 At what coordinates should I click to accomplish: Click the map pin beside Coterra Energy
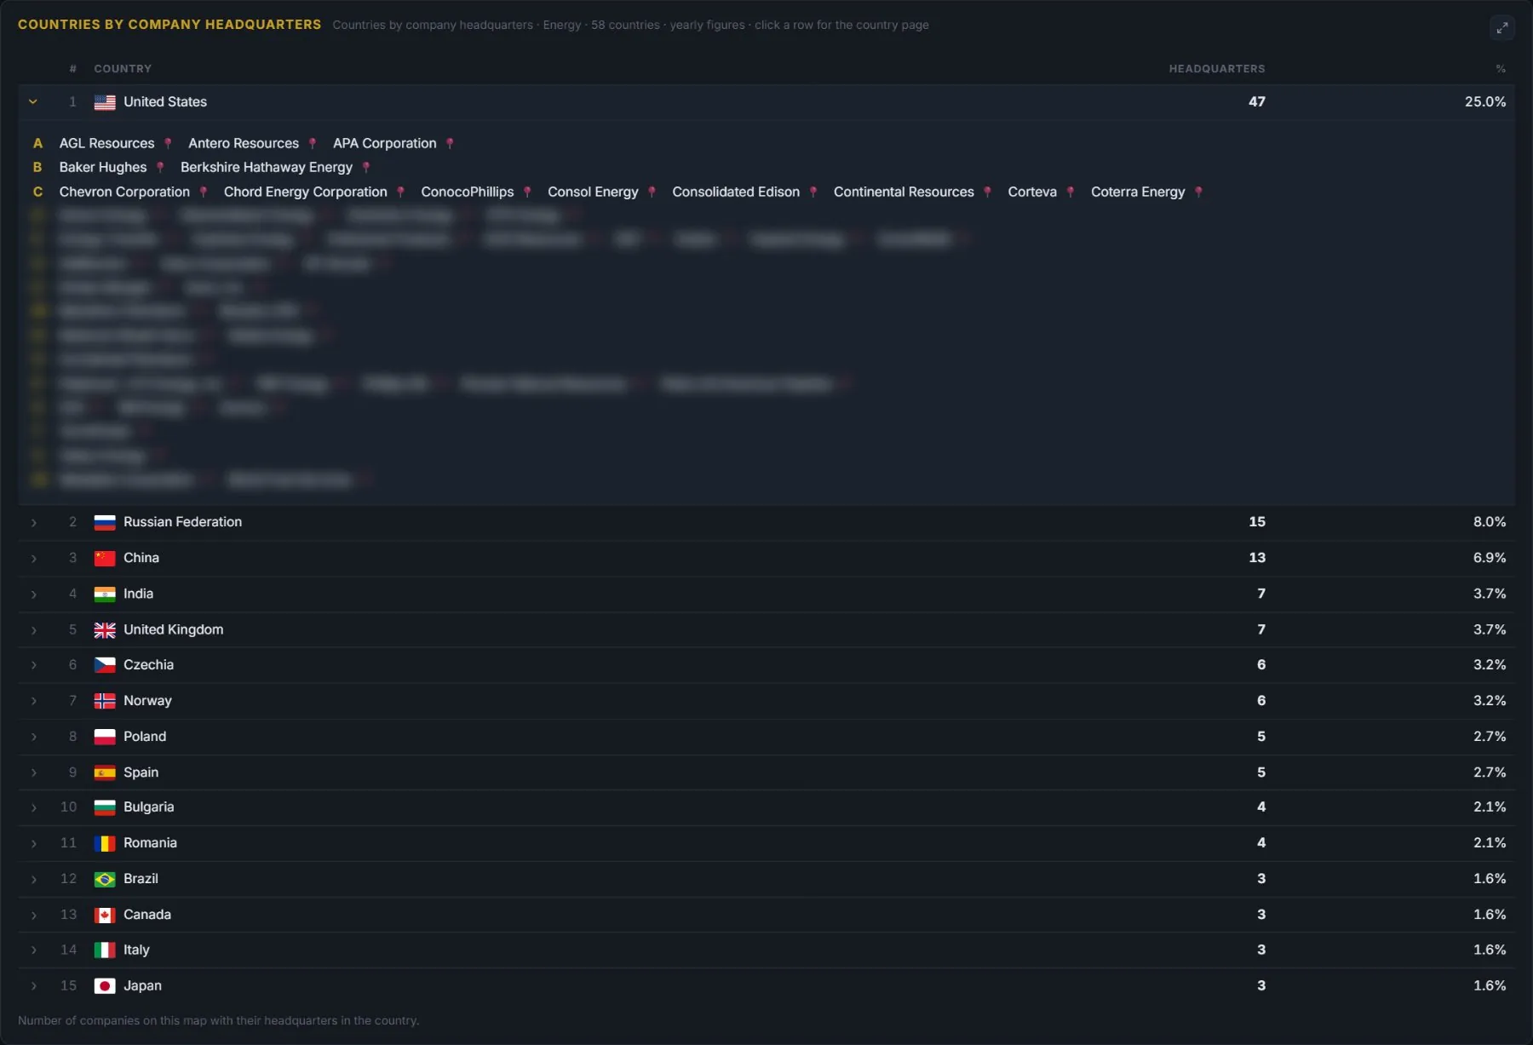coord(1198,192)
